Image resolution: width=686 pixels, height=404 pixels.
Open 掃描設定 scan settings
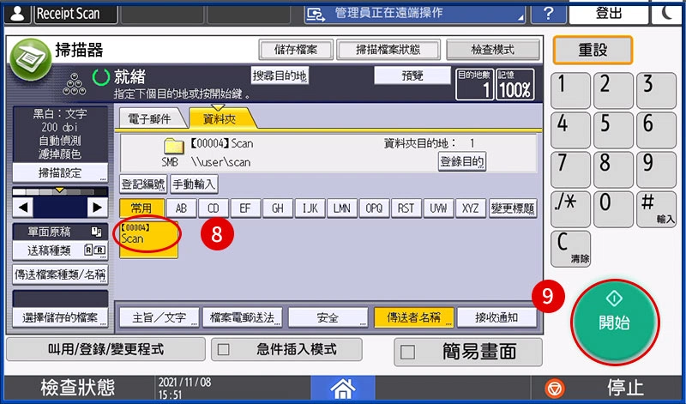(60, 173)
